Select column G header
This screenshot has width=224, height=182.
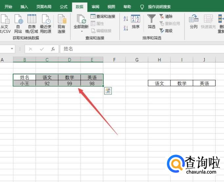pos(137,60)
